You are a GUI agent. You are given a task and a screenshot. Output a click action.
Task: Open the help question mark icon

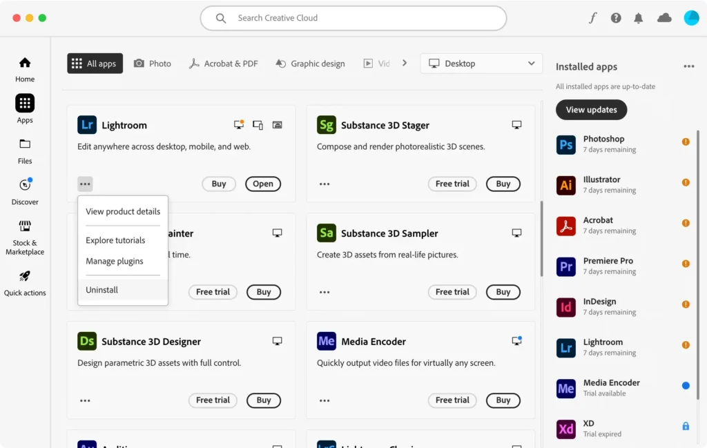pyautogui.click(x=616, y=18)
